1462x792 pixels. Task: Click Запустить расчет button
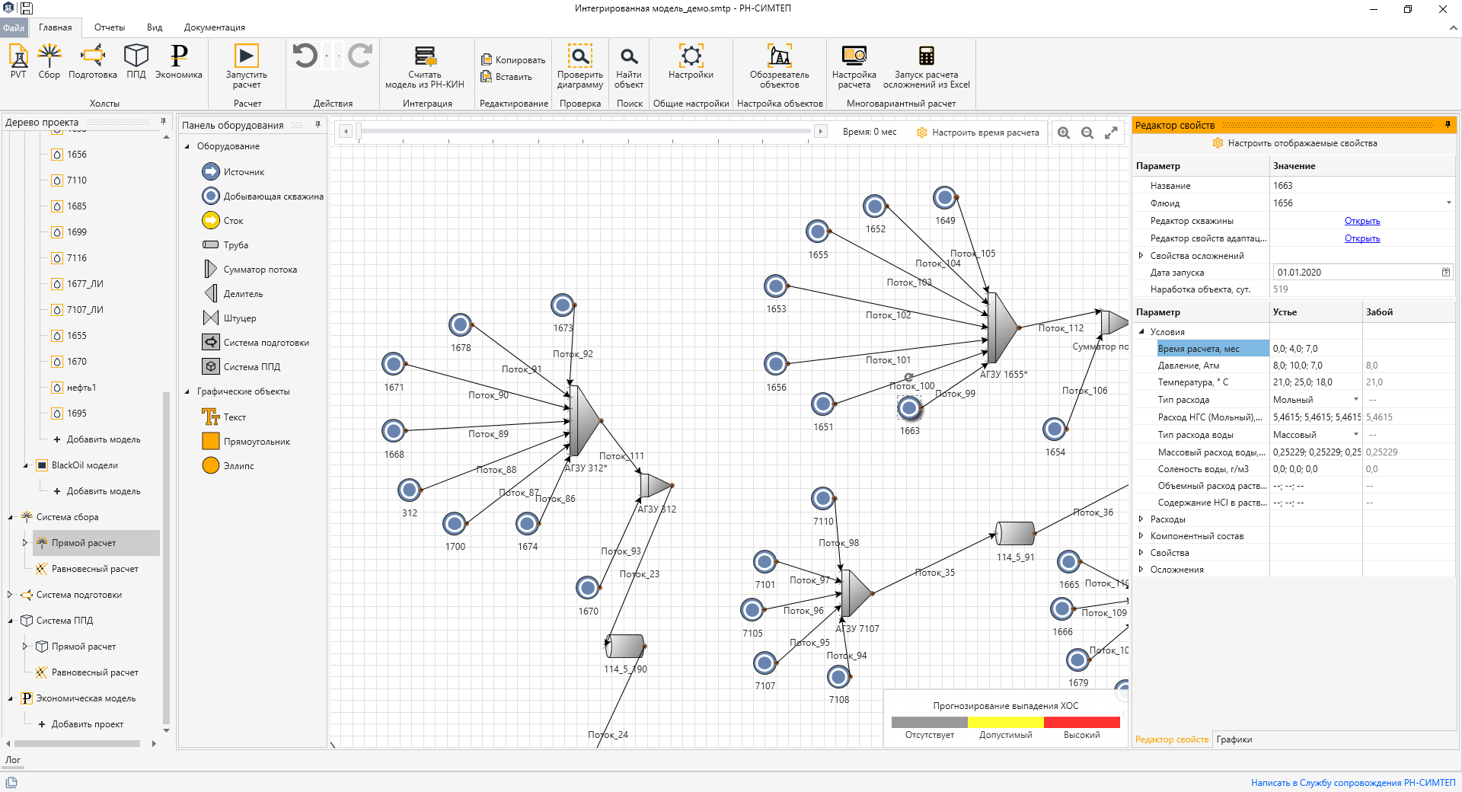[246, 66]
